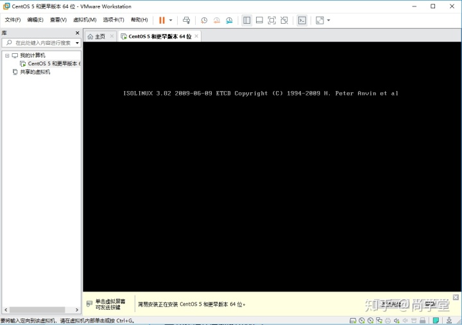Click the active sound card status icon

point(397,321)
